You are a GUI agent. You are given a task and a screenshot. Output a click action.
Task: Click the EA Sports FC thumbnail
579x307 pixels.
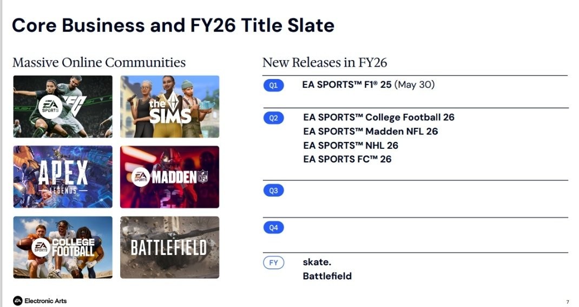point(63,106)
